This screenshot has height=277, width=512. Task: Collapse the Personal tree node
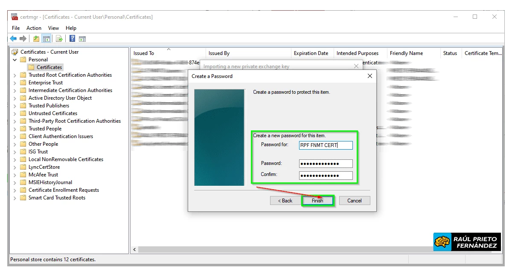click(x=15, y=60)
